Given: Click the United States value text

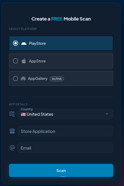Looking at the screenshot, I should click(x=40, y=114).
